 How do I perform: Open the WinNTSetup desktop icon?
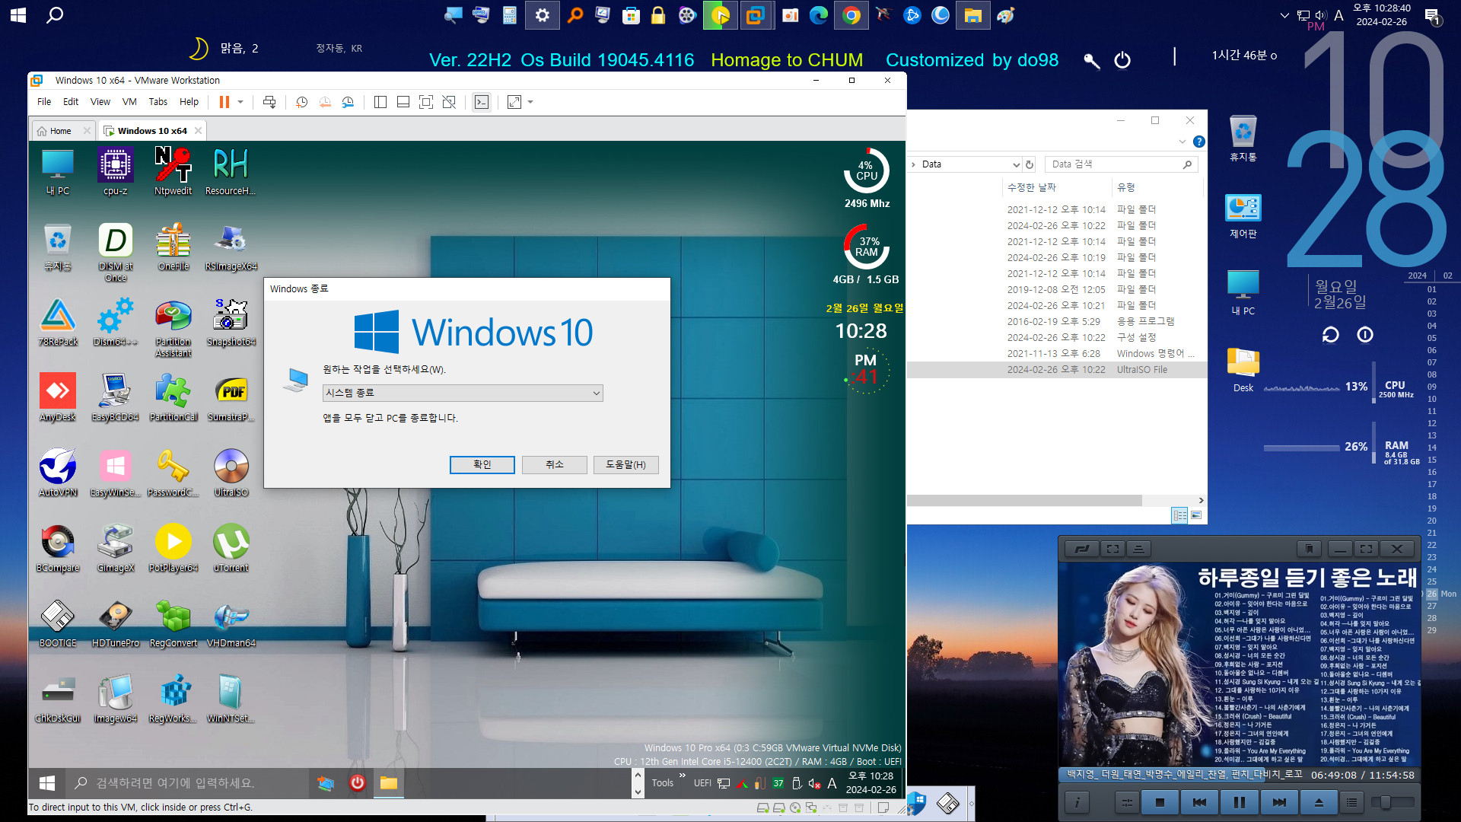231,699
